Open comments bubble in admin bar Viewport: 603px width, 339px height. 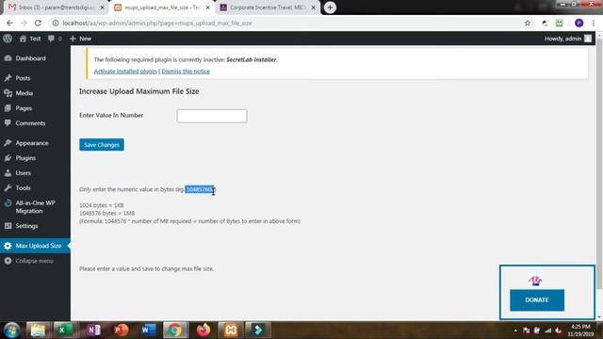pyautogui.click(x=55, y=39)
